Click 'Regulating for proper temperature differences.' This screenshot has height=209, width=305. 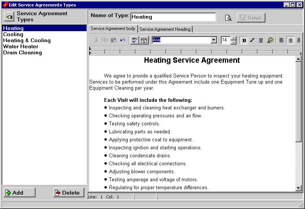click(159, 187)
